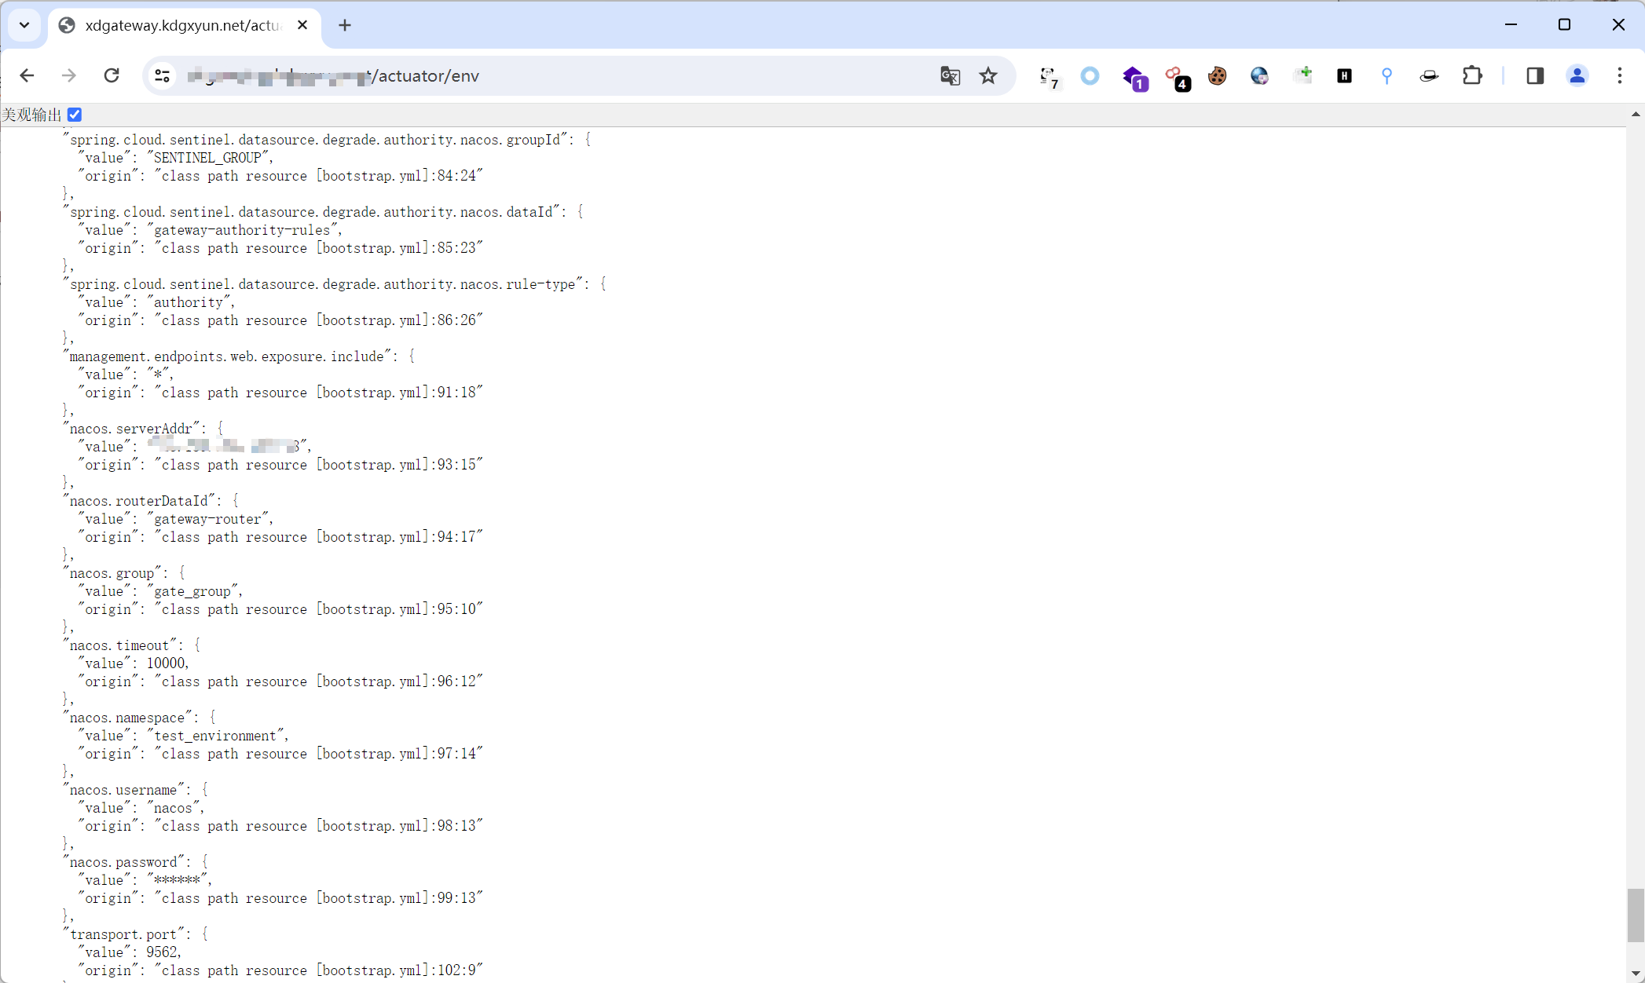Screen dimensions: 1645x983
Task: Click the nacos.username key
Action: point(124,790)
